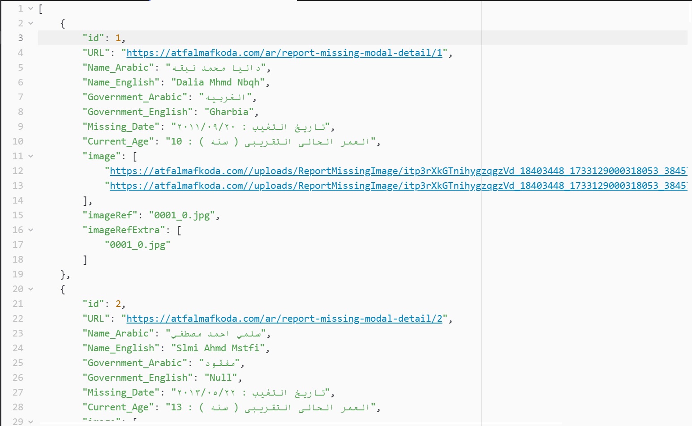
Task: Click the closing bracket on line 18
Action: point(85,260)
